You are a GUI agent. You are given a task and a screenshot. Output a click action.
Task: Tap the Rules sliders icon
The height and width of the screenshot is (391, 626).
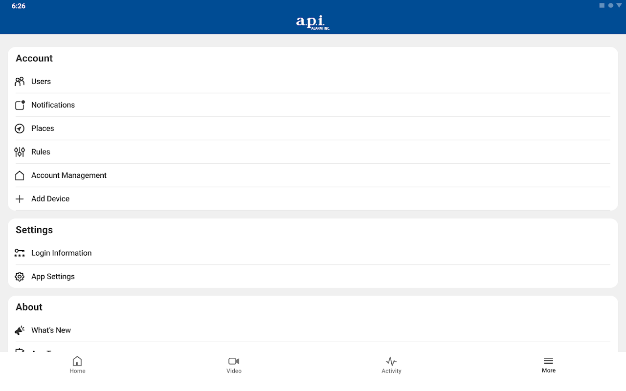[20, 152]
